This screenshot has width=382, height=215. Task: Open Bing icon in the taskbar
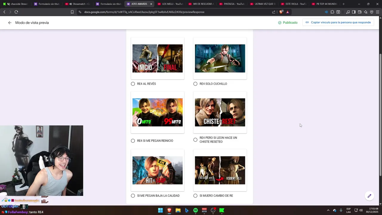[187, 210]
